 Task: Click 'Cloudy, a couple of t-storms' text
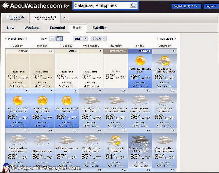[140, 150]
